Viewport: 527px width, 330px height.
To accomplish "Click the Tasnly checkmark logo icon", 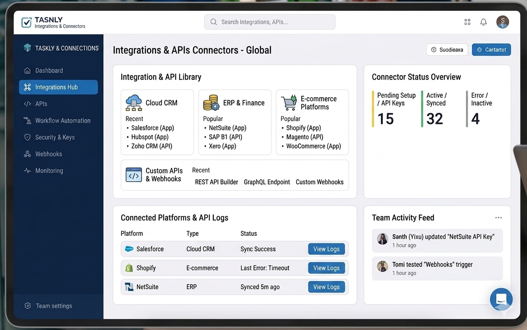I will pyautogui.click(x=26, y=22).
